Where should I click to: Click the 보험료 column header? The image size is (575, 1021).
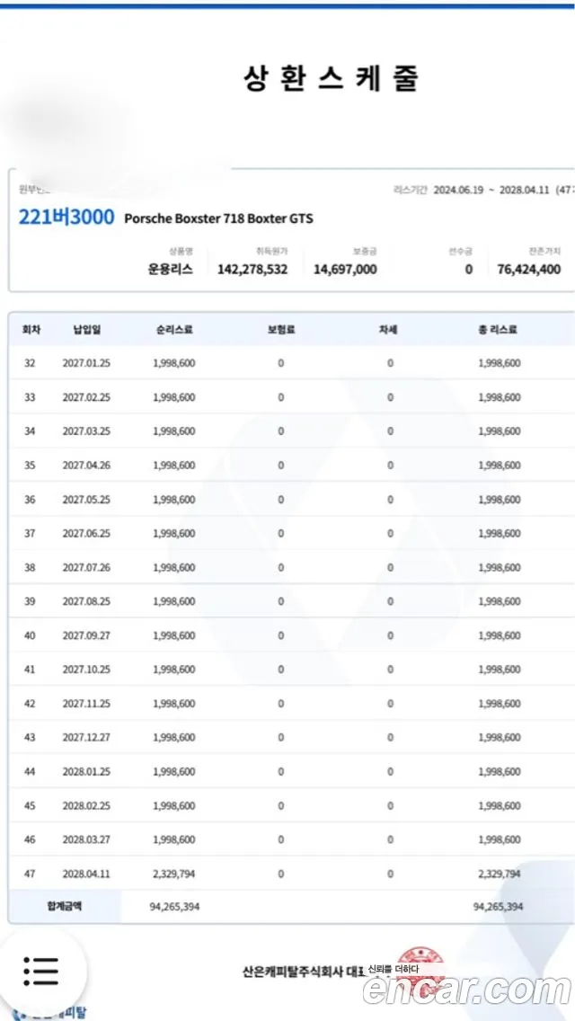[280, 330]
